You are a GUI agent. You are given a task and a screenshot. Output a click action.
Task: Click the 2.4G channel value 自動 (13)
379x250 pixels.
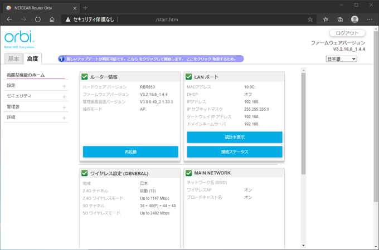pyautogui.click(x=148, y=191)
